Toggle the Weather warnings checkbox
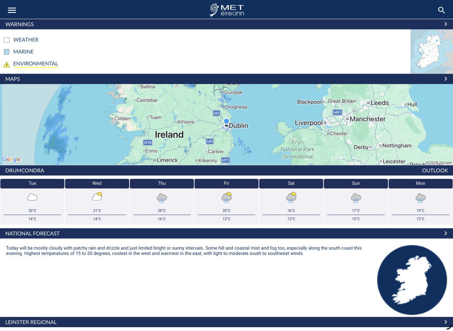Viewport: 453px width, 331px height. click(x=7, y=40)
